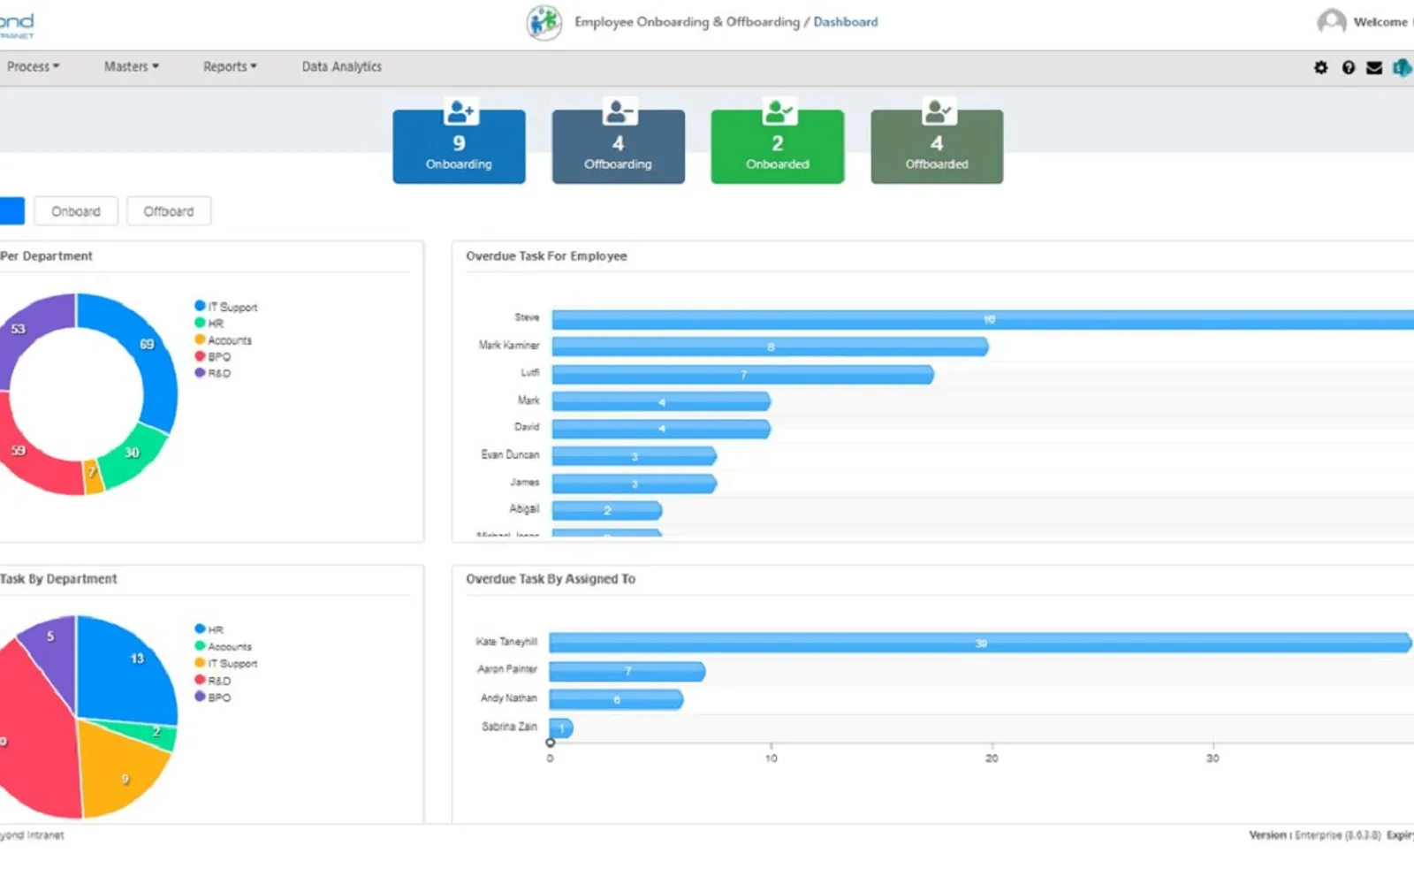Select the Offboard filter tab

[x=169, y=211]
